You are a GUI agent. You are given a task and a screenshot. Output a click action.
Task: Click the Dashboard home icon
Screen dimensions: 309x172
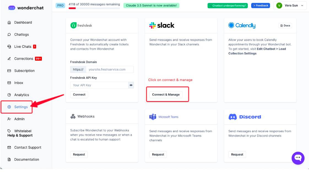click(9, 23)
